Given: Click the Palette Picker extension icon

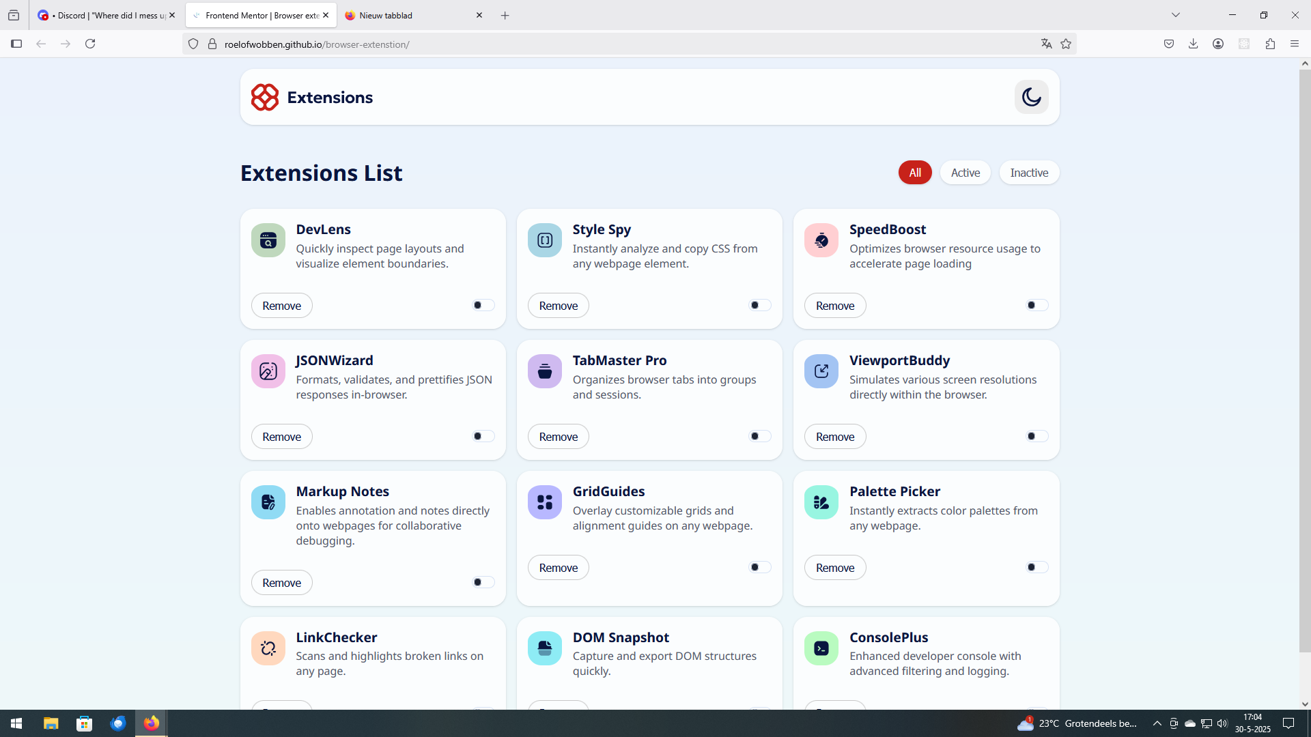Looking at the screenshot, I should 821,502.
